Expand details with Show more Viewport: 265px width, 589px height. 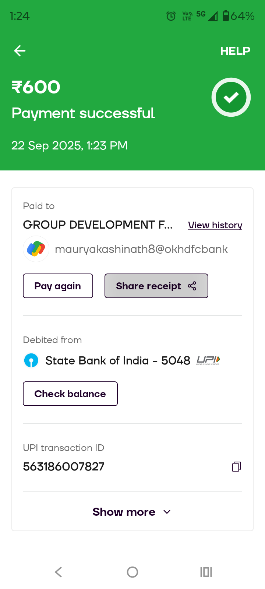[124, 512]
